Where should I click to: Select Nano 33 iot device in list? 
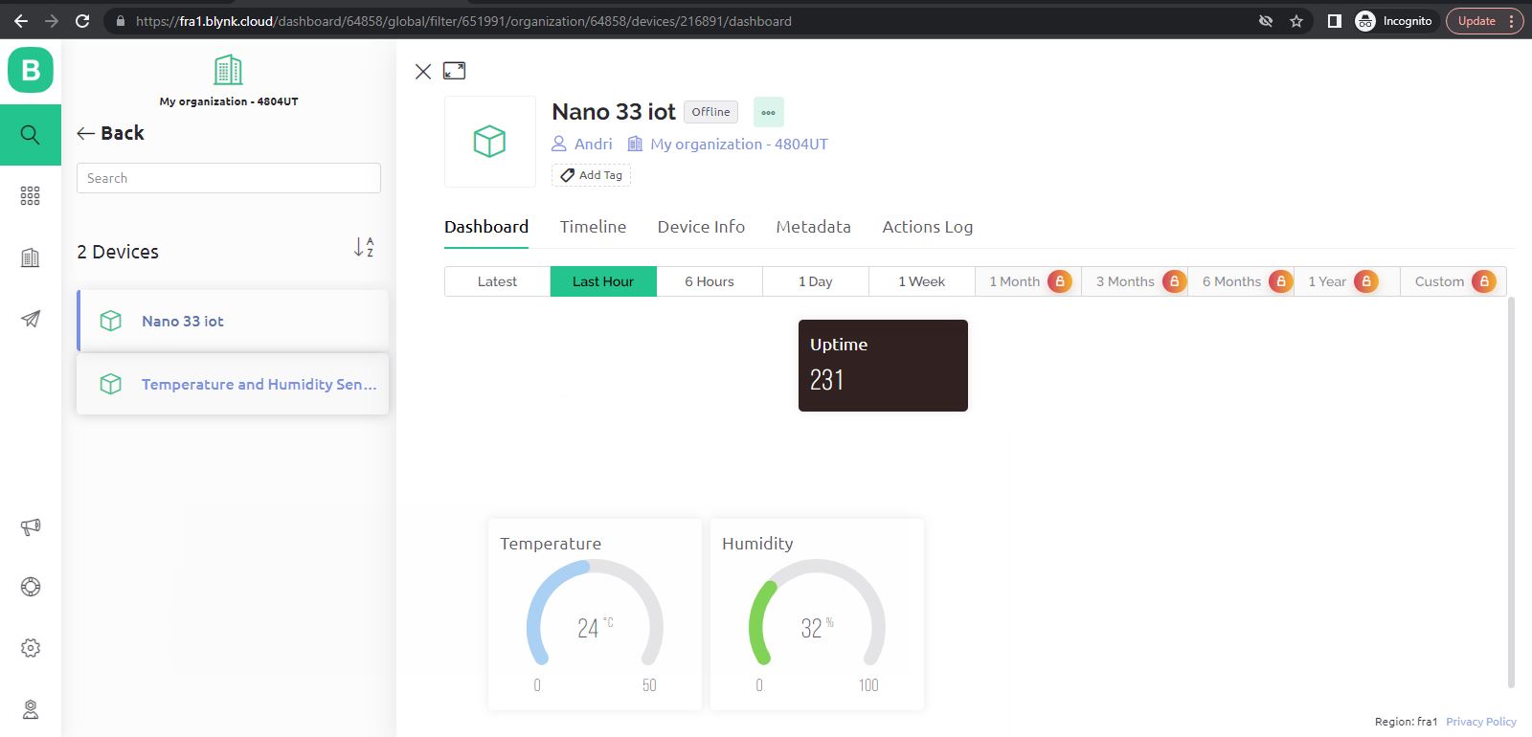[233, 321]
